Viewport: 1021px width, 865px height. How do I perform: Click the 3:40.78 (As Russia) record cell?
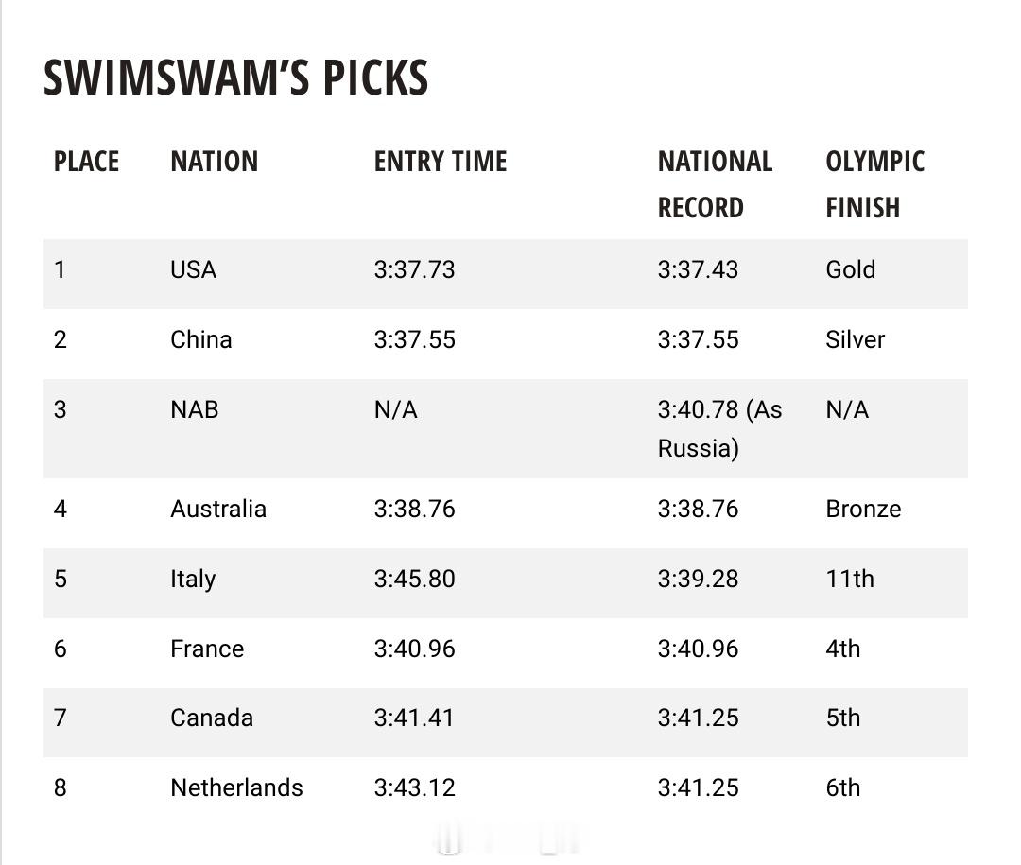click(x=719, y=428)
